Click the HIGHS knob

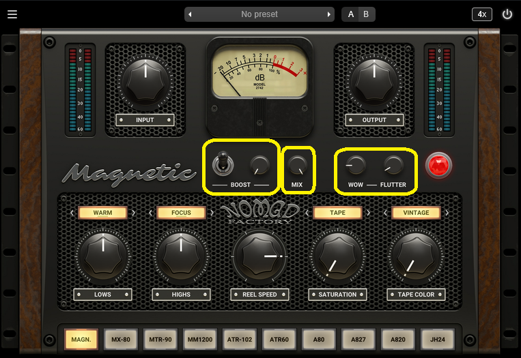(181, 256)
